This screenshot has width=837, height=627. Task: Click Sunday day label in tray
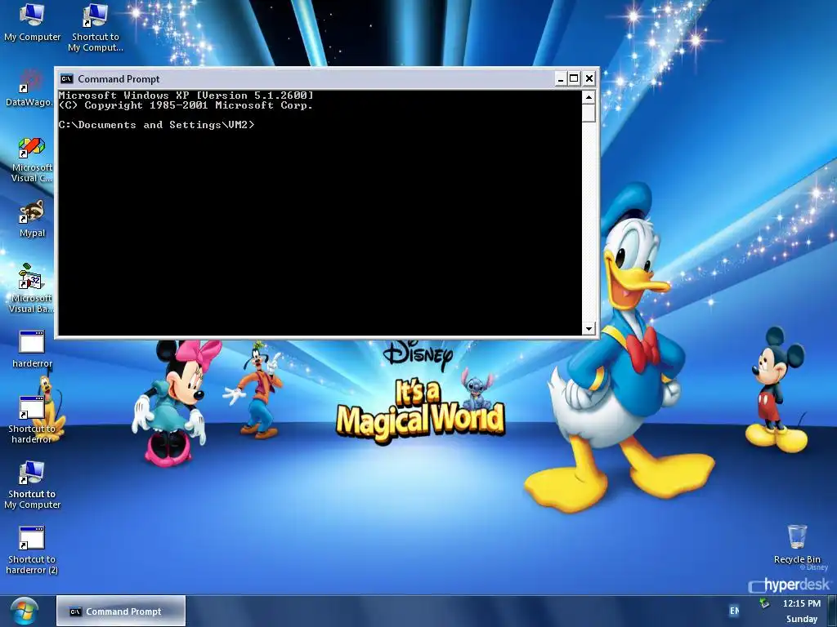(801, 619)
